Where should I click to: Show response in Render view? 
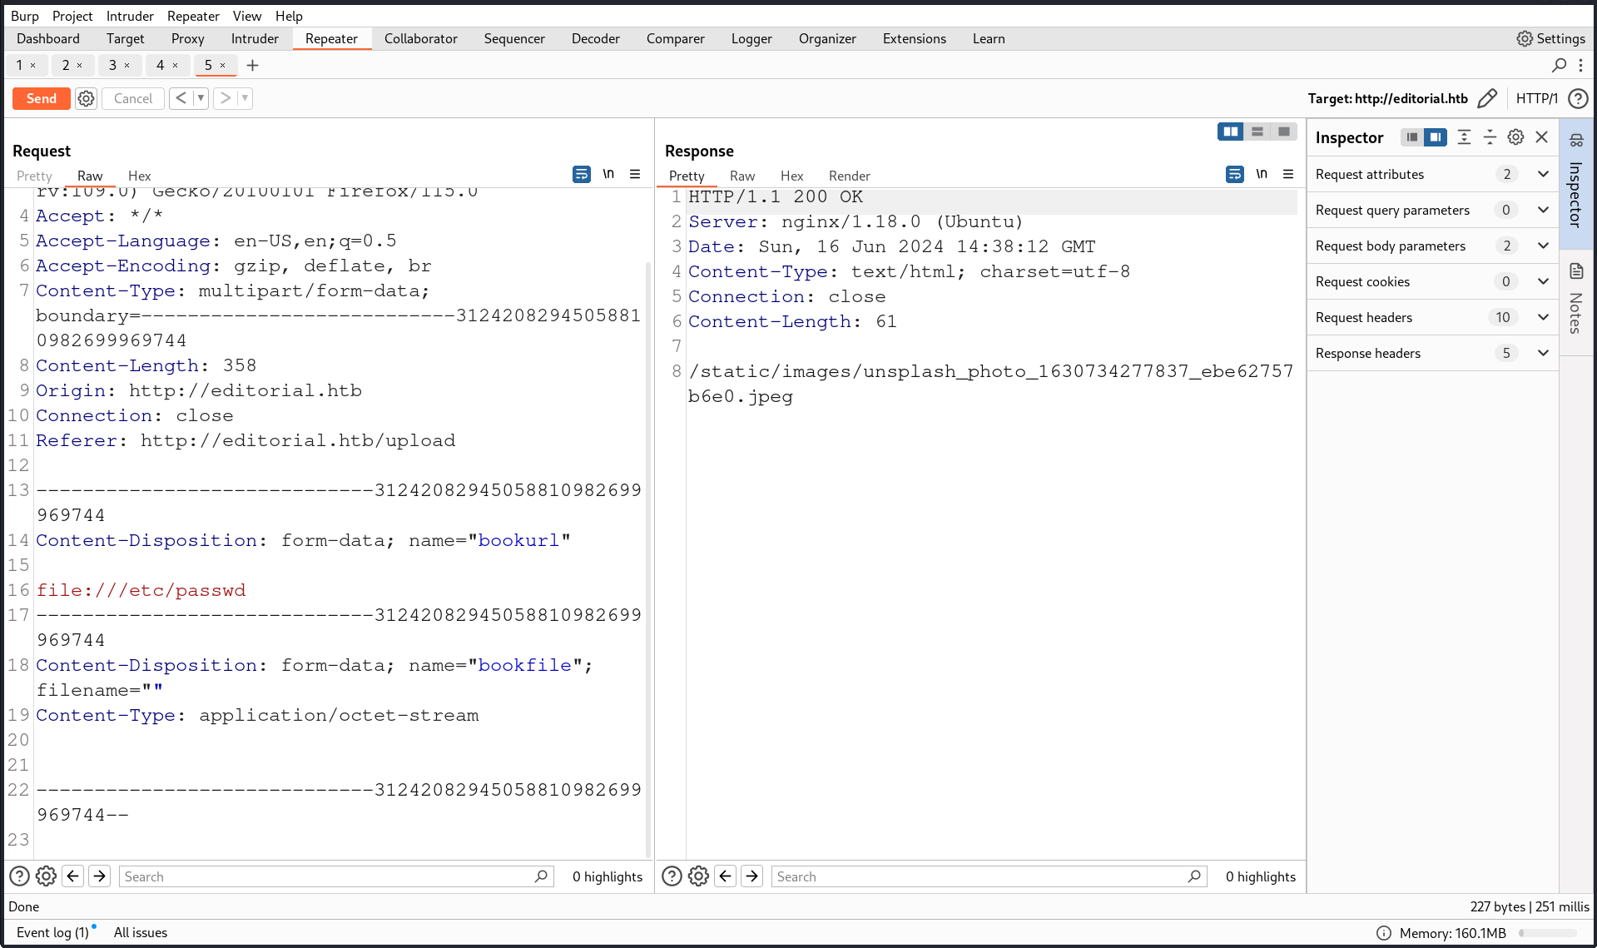tap(849, 176)
